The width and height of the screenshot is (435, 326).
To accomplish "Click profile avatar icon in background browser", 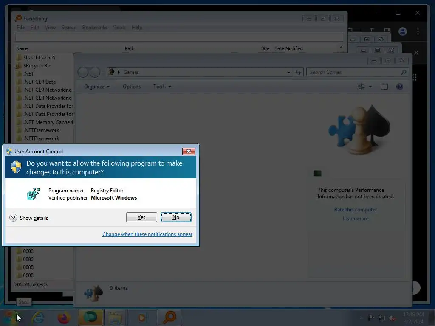I will tap(403, 31).
